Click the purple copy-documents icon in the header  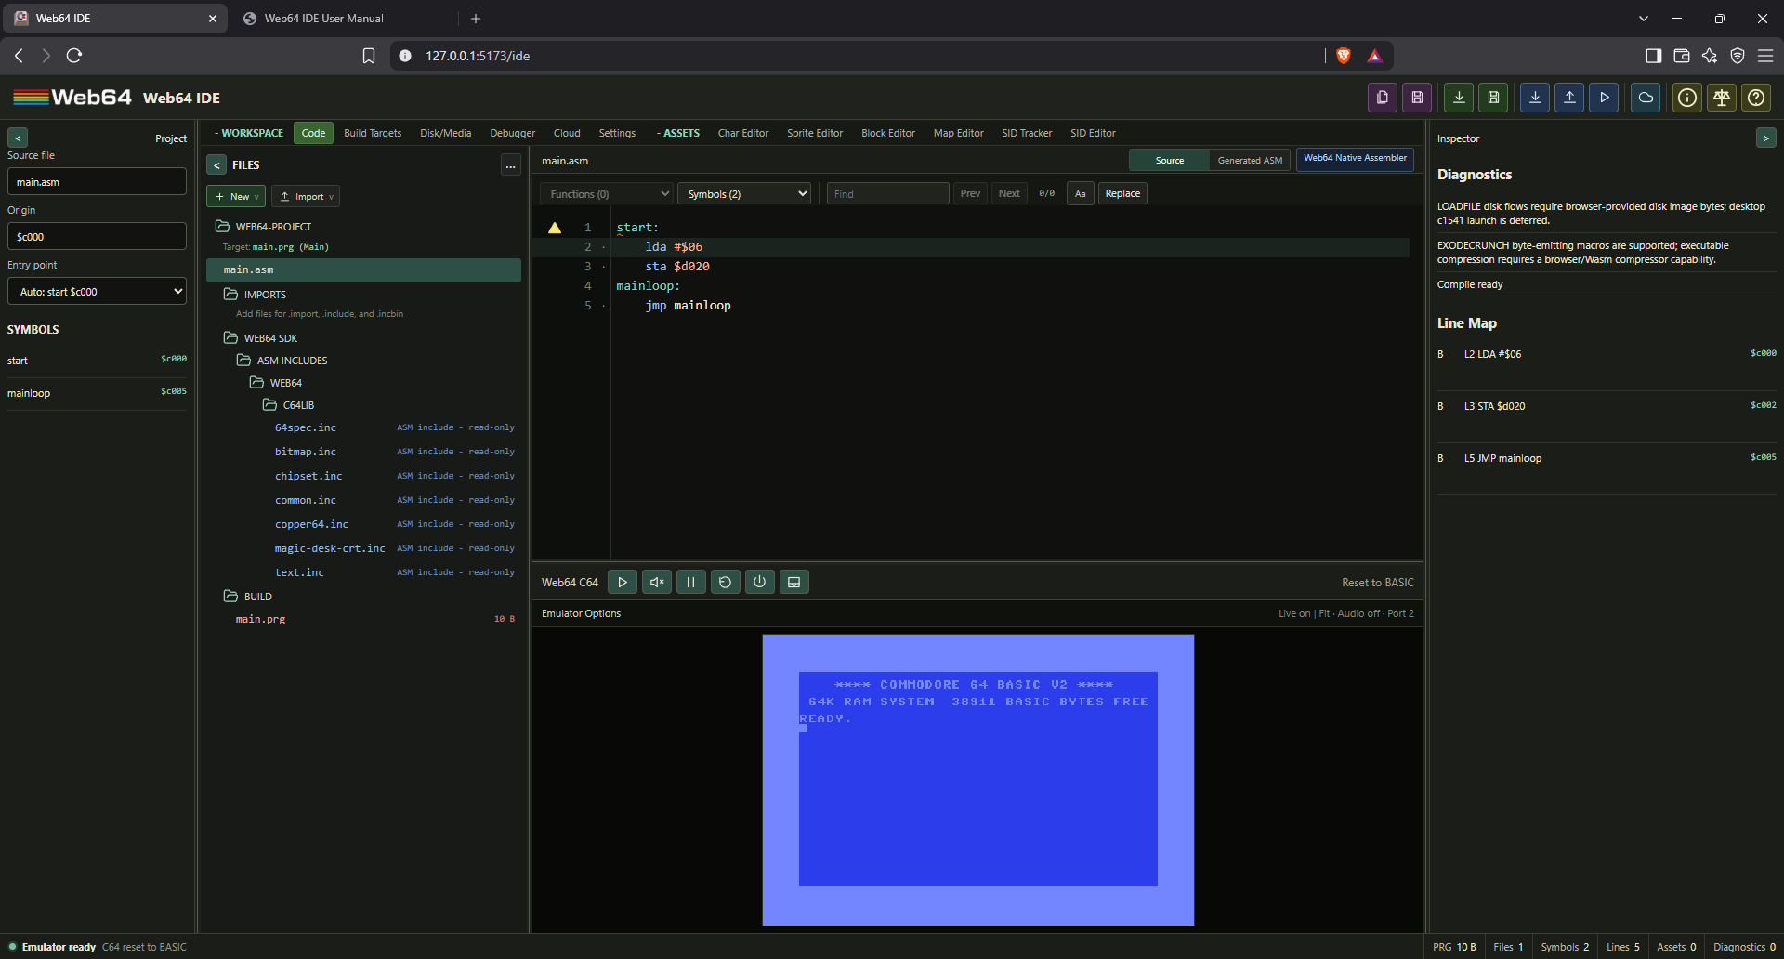1383,98
